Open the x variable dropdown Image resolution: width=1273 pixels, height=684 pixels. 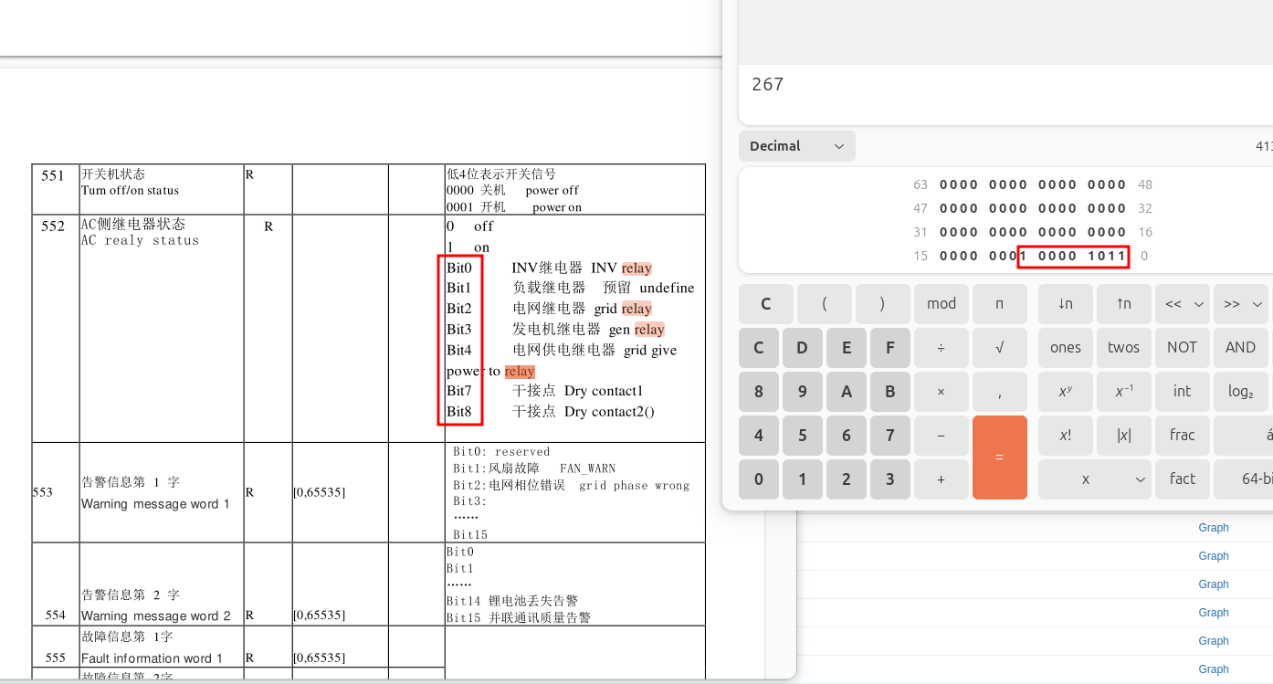click(1094, 479)
